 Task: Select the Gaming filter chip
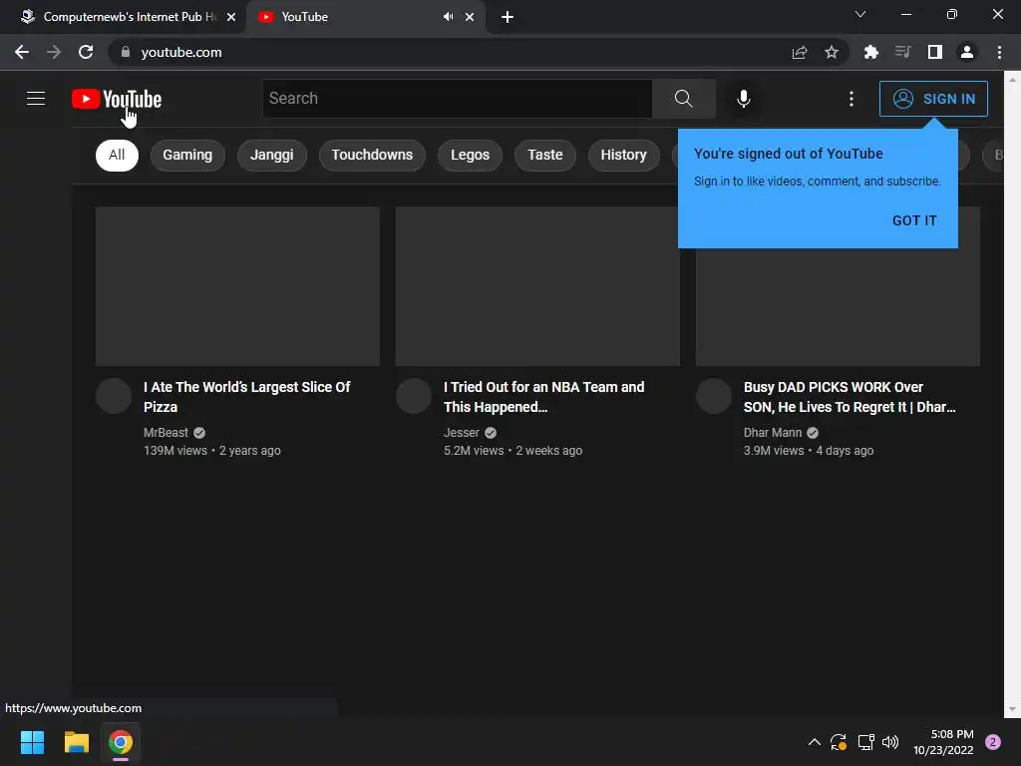tap(187, 155)
